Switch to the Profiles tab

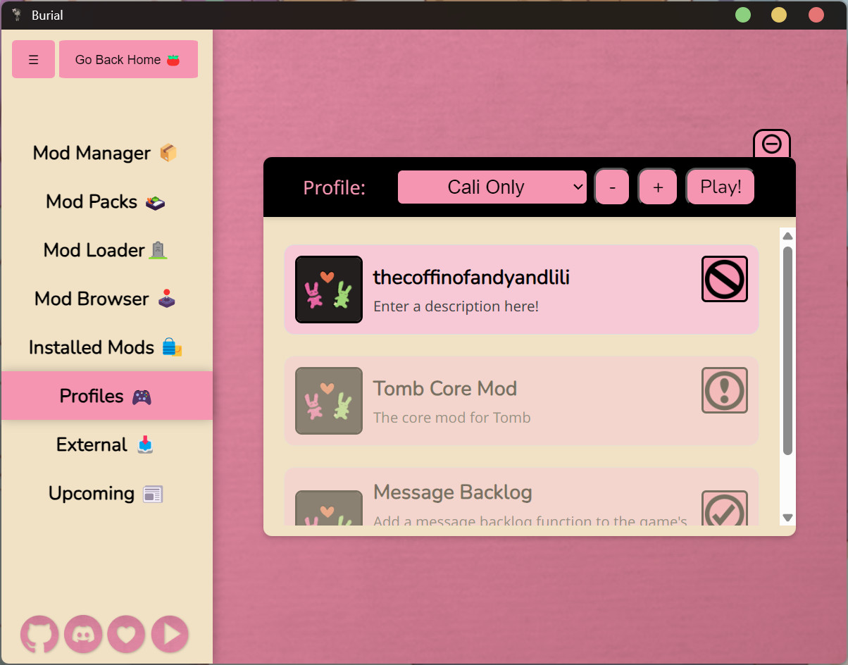point(106,396)
